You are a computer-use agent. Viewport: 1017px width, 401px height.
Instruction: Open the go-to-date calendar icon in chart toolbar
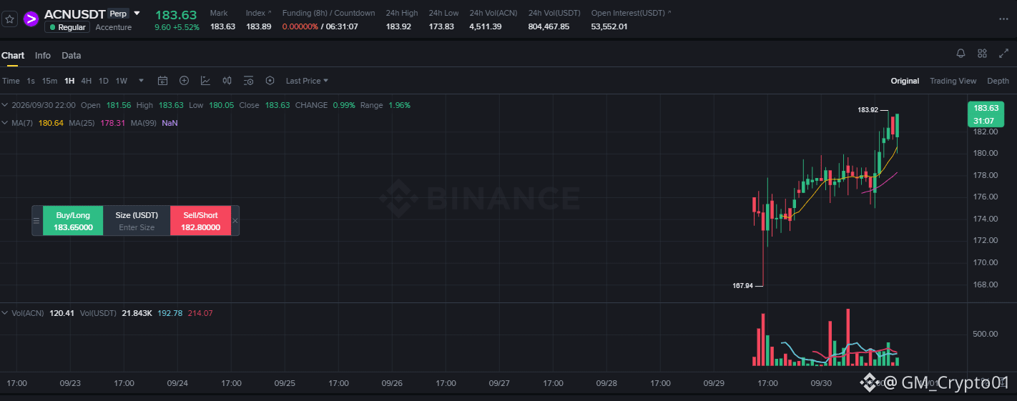tap(162, 81)
